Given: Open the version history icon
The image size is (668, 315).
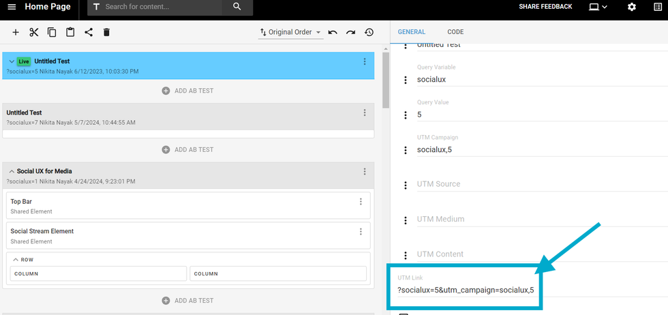Looking at the screenshot, I should (369, 32).
